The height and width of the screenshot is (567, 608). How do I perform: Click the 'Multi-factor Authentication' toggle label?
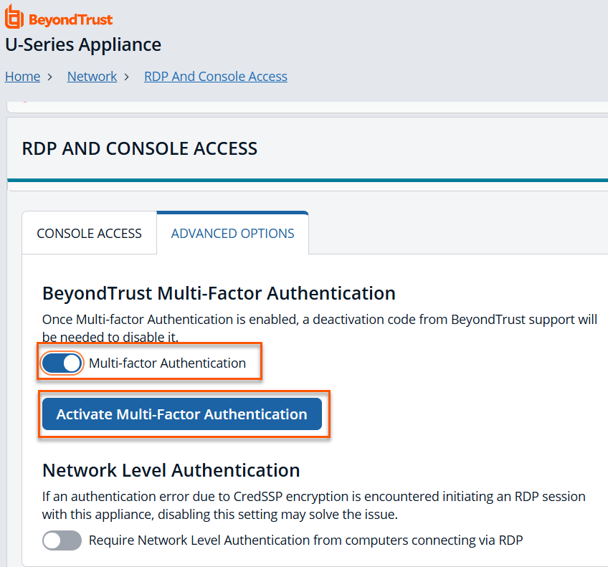click(167, 363)
